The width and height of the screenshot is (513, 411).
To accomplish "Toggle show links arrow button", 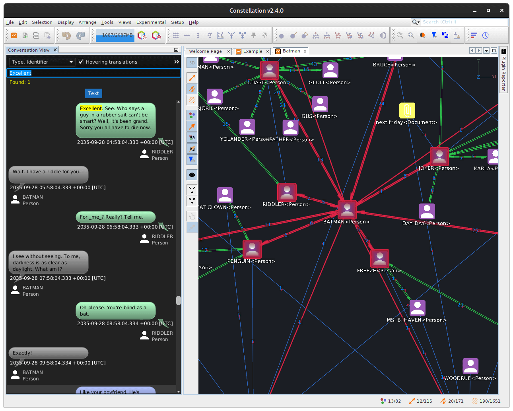I will pos(192,78).
